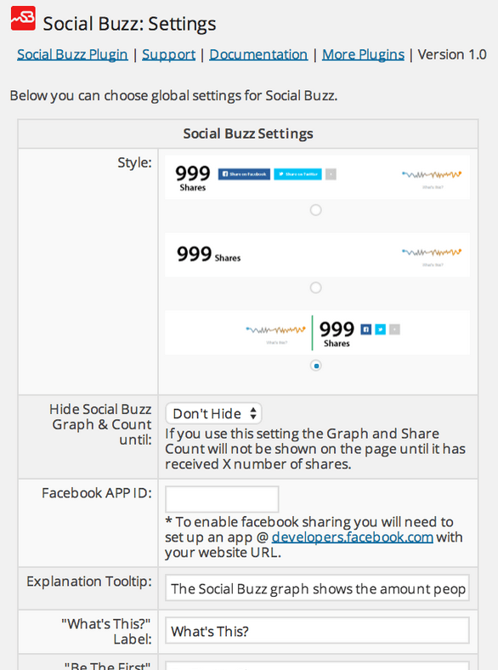The width and height of the screenshot is (498, 670).
Task: Click the Share on Facebook preview button
Action: coord(244,174)
